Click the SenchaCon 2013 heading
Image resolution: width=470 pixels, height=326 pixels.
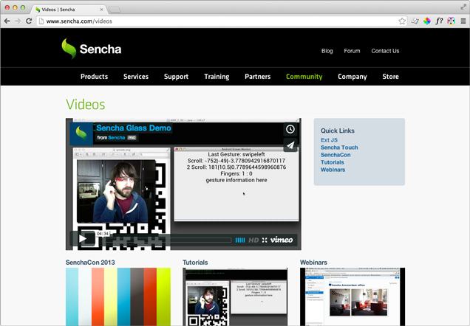[90, 263]
